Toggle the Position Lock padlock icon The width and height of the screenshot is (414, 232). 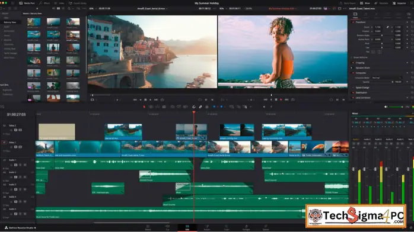[x=207, y=107]
